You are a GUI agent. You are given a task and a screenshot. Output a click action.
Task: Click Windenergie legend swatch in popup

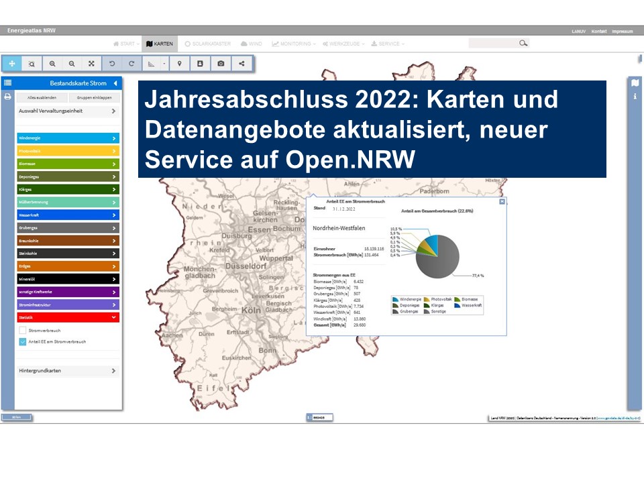pos(396,299)
